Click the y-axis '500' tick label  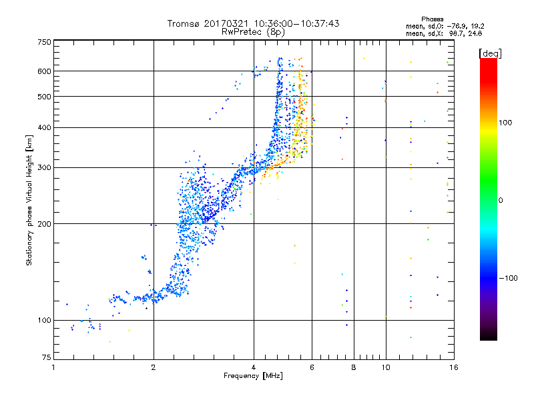[x=44, y=97]
